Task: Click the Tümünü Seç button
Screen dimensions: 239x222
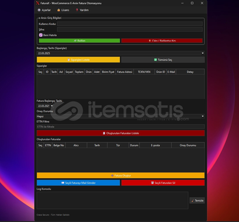Action: point(163,60)
